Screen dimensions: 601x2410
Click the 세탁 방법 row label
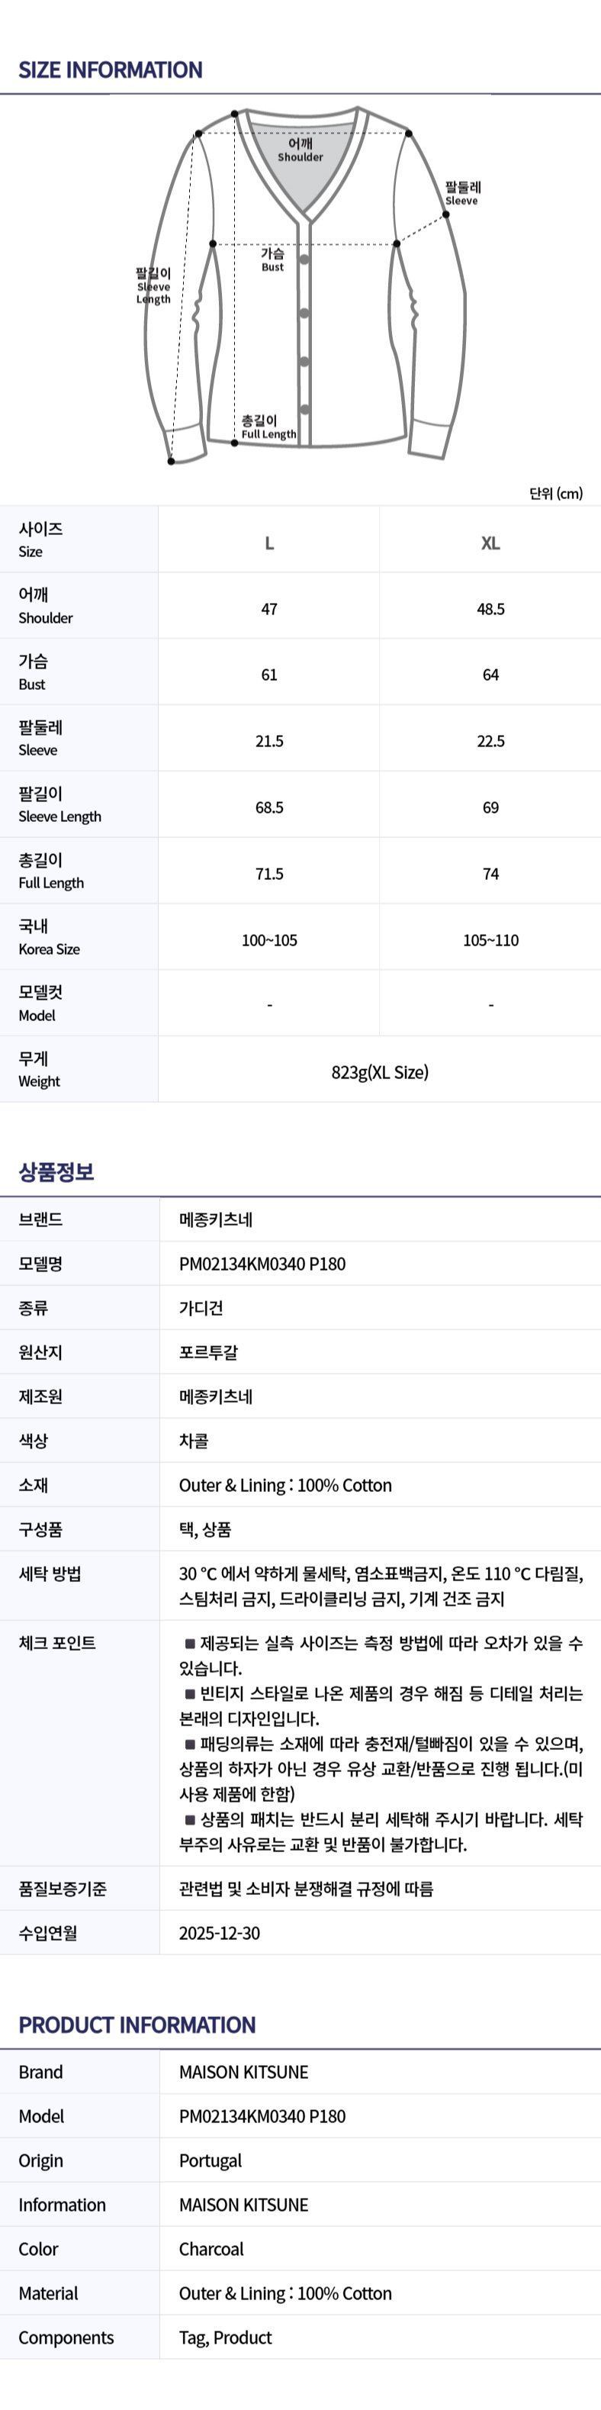click(50, 1574)
